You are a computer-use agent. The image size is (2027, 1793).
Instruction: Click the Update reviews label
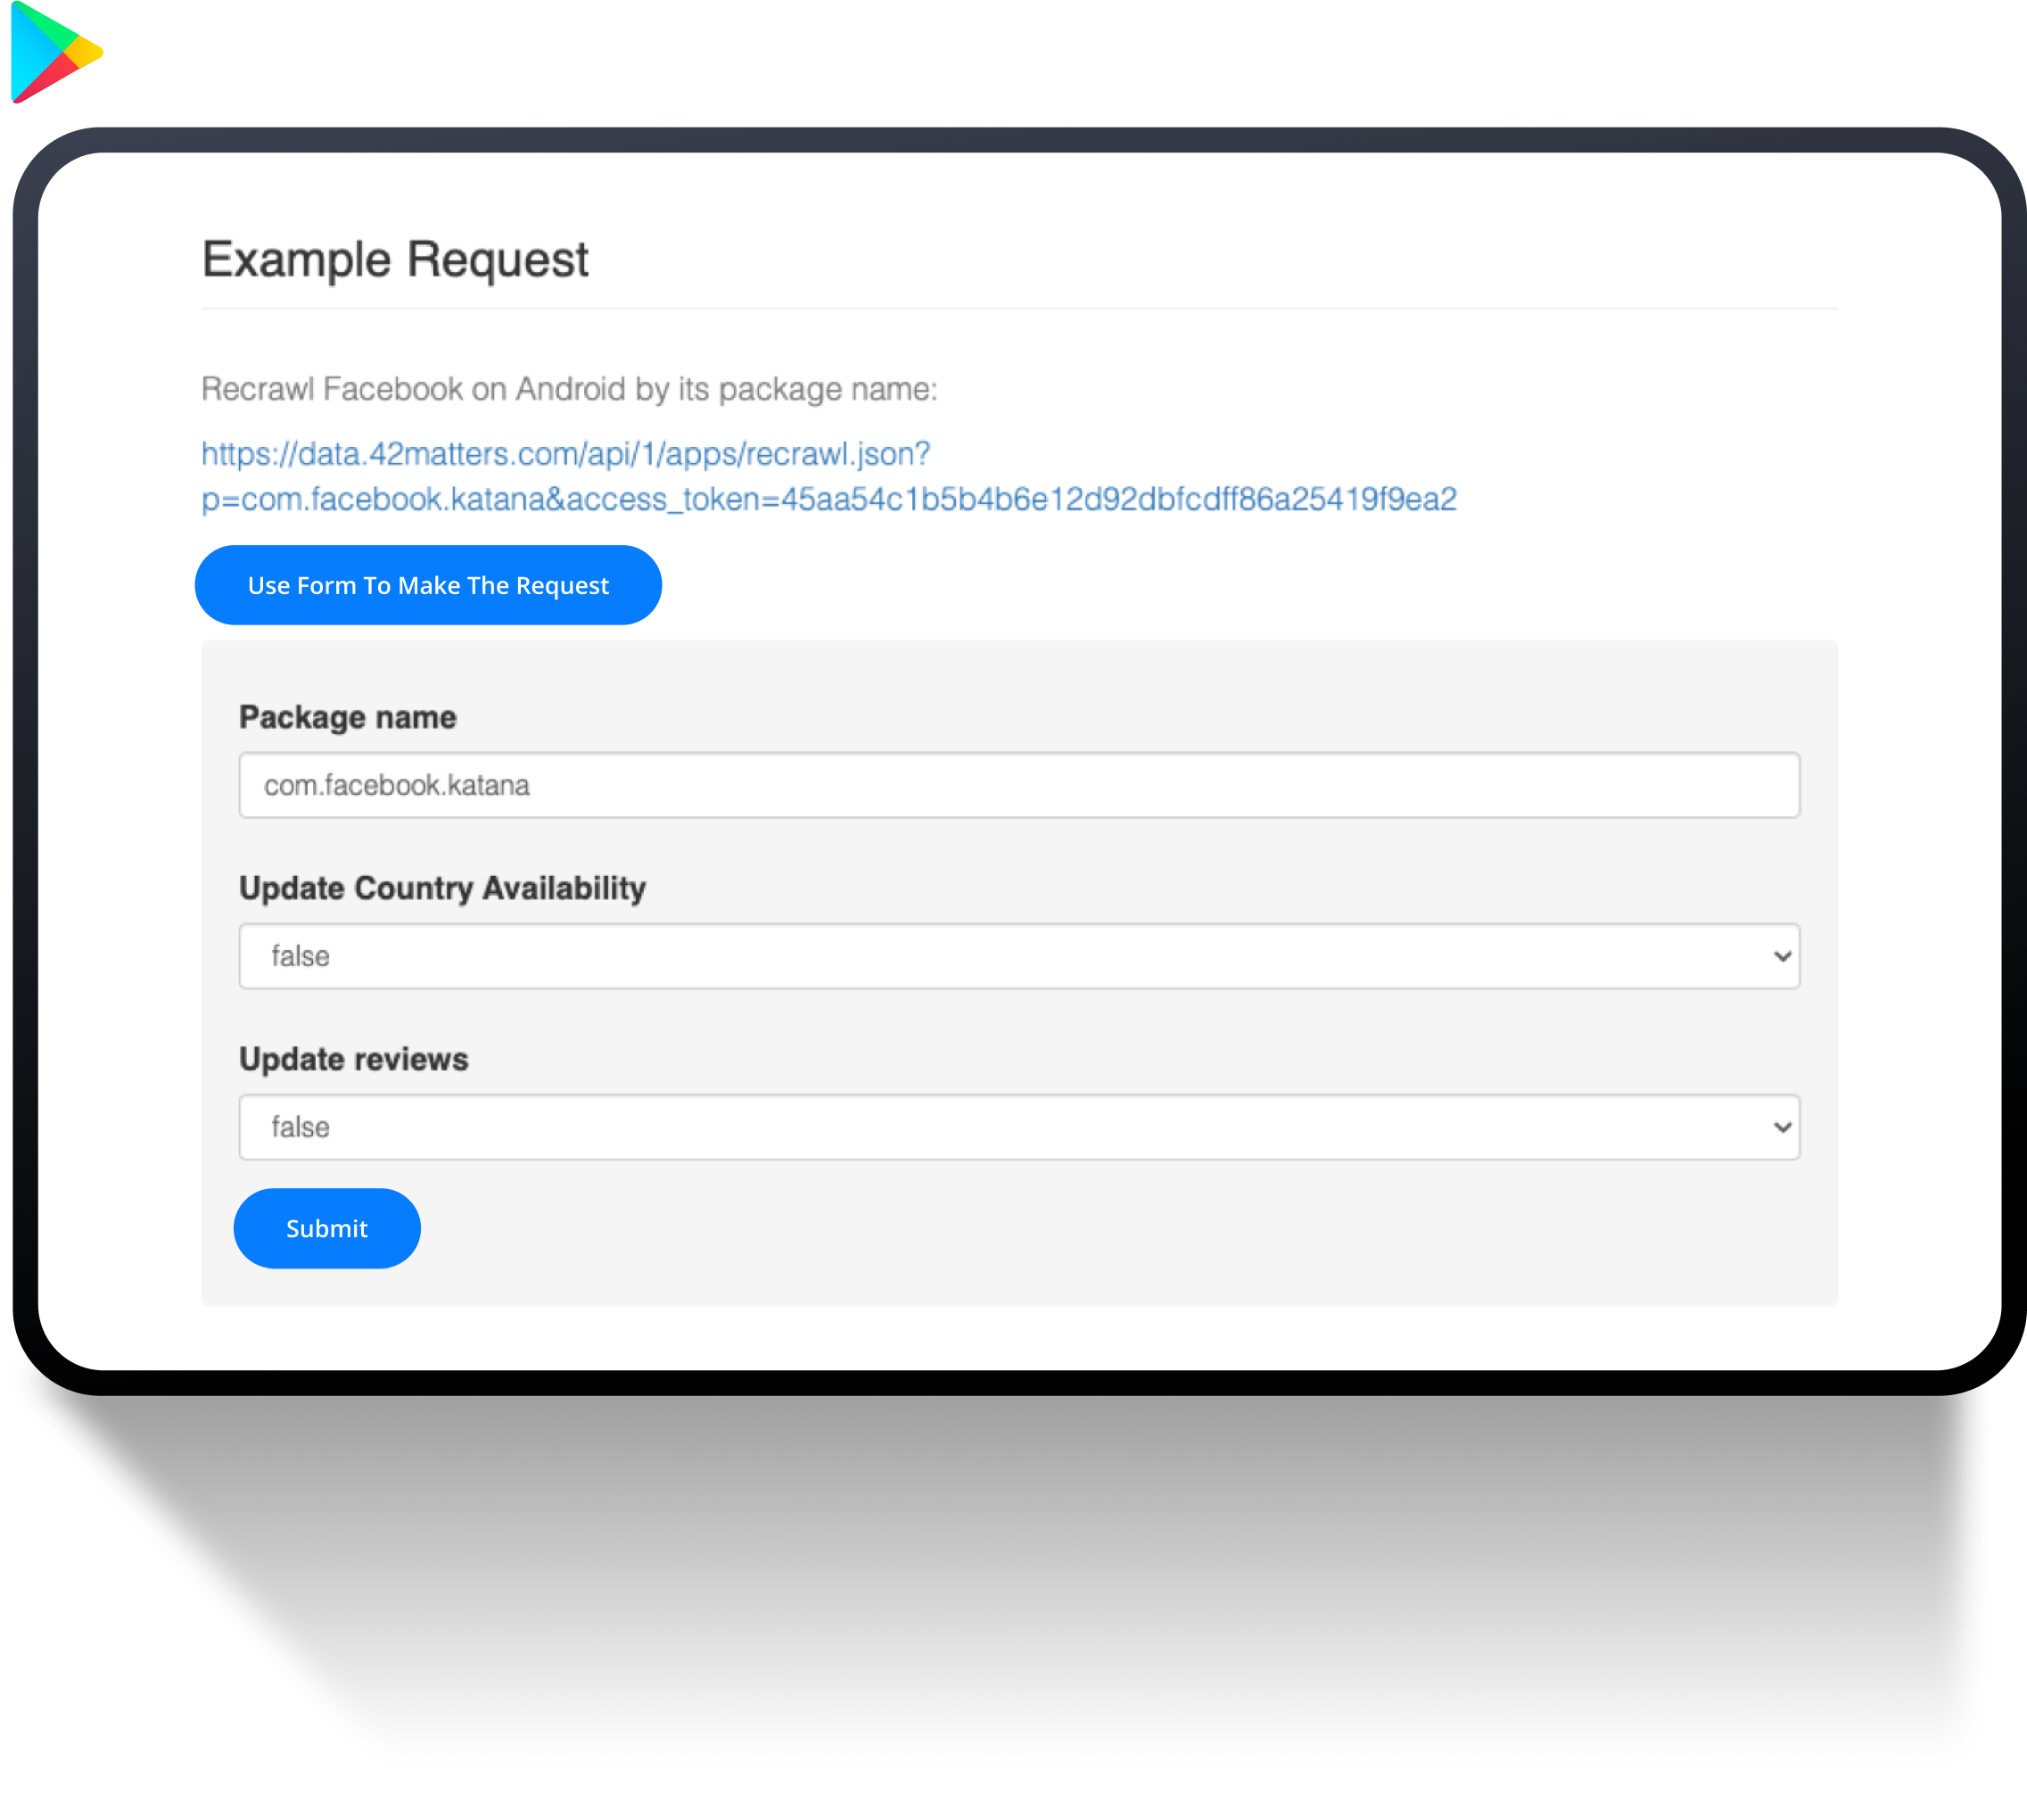pos(353,1059)
